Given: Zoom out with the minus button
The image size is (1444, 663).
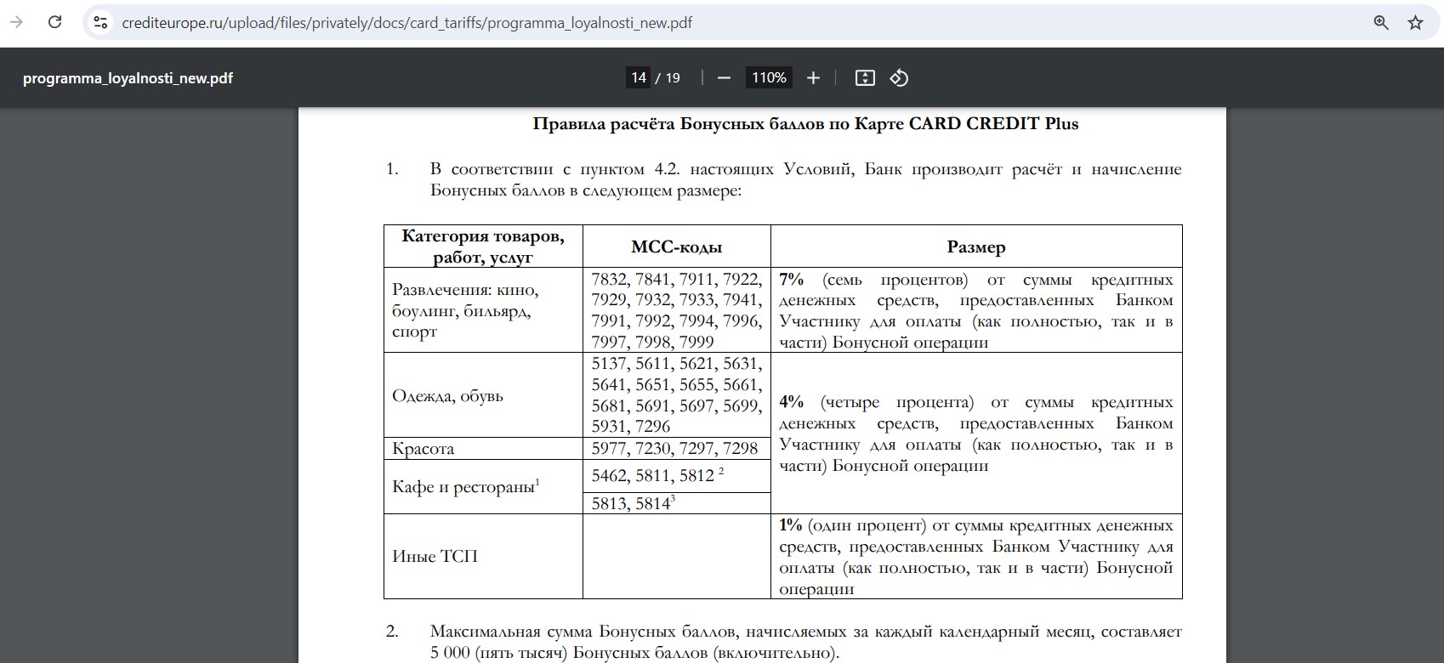Looking at the screenshot, I should click(724, 78).
